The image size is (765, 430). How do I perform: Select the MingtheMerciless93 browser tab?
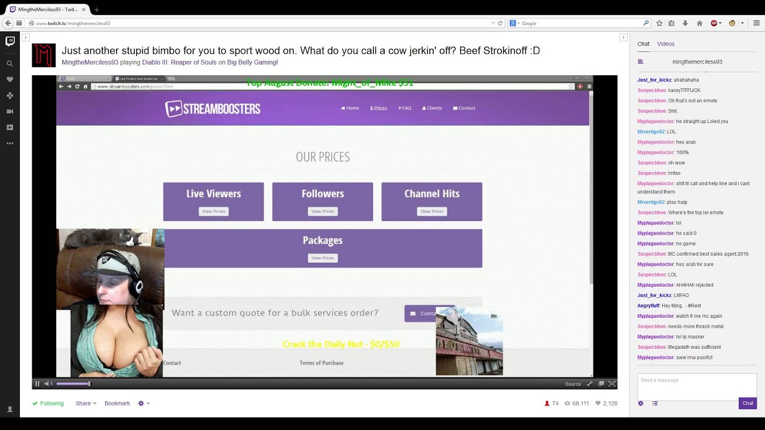(47, 10)
